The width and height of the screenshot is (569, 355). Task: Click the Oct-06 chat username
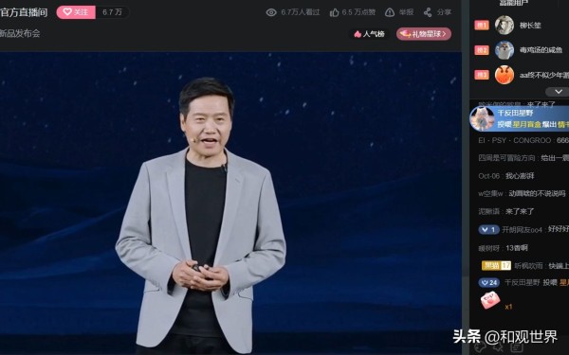pyautogui.click(x=488, y=176)
